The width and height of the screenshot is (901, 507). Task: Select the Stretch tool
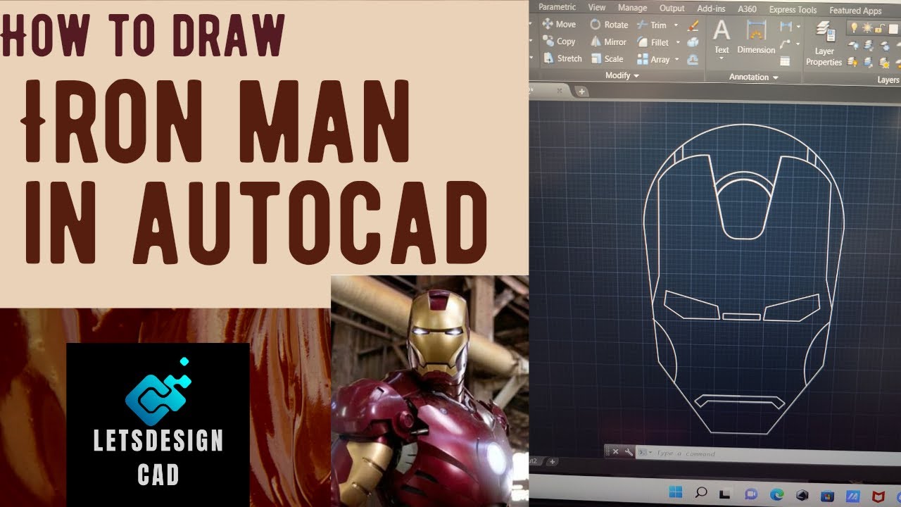point(562,58)
